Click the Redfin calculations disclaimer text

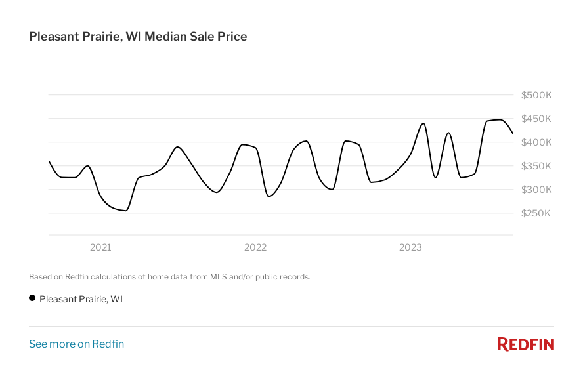[x=169, y=277]
